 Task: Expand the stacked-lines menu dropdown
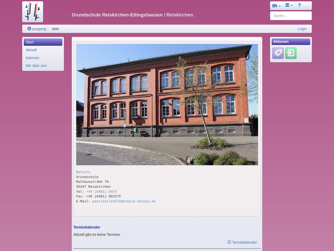point(289,5)
